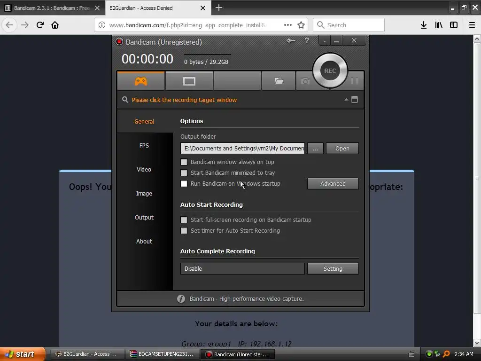The height and width of the screenshot is (361, 481).
Task: Go back in browser history
Action: coord(9,25)
